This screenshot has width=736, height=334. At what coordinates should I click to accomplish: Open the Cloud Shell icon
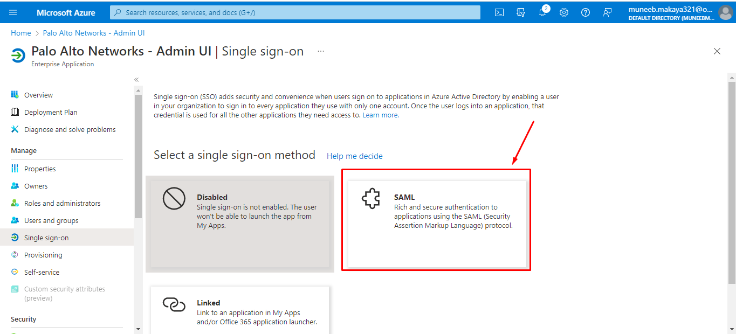pos(499,12)
